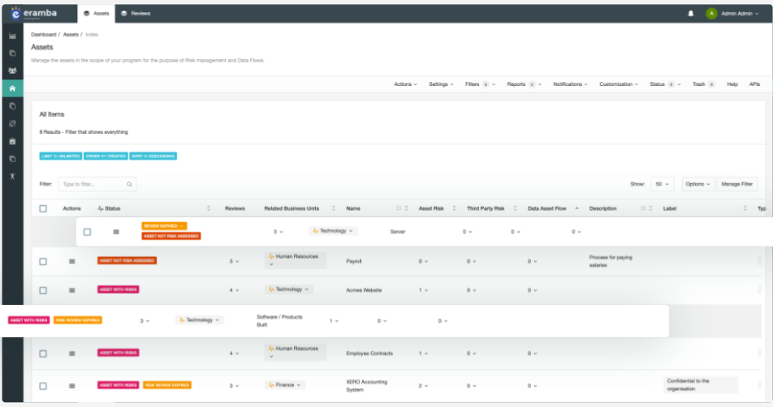Click the Manage Filter button
The width and height of the screenshot is (773, 407).
[x=736, y=184]
